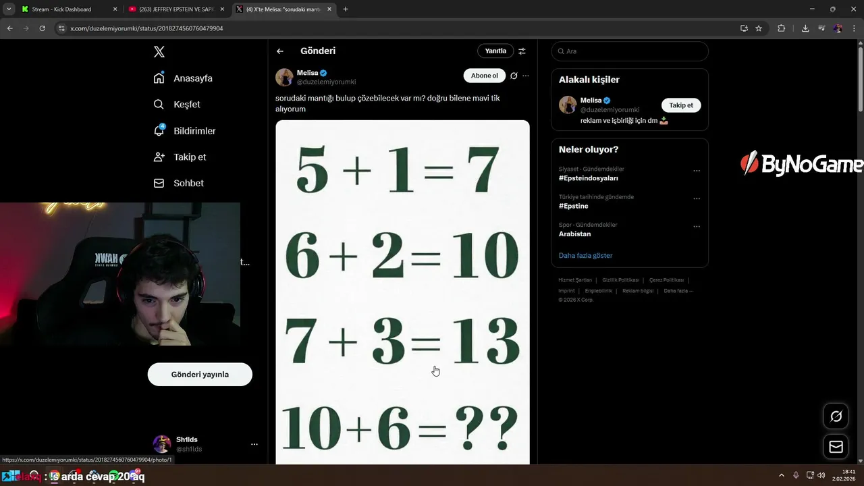Image resolution: width=864 pixels, height=486 pixels.
Task: Open Melisa's avatar on the post
Action: pos(284,77)
